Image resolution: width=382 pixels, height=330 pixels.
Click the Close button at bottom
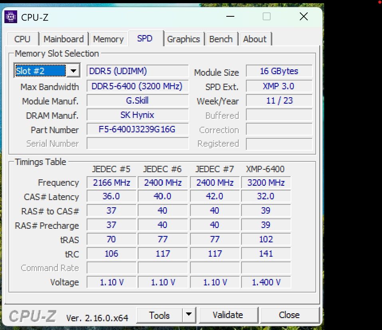click(x=289, y=315)
